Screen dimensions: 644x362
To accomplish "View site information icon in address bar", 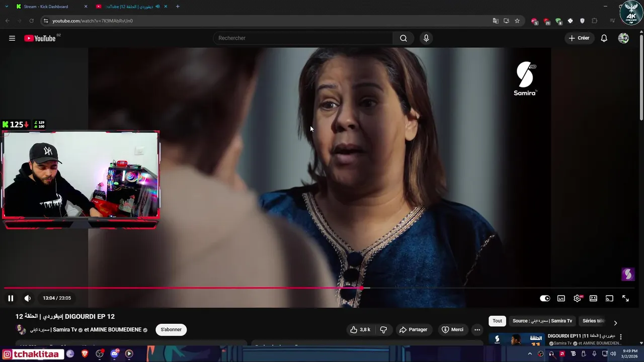I will [x=46, y=21].
